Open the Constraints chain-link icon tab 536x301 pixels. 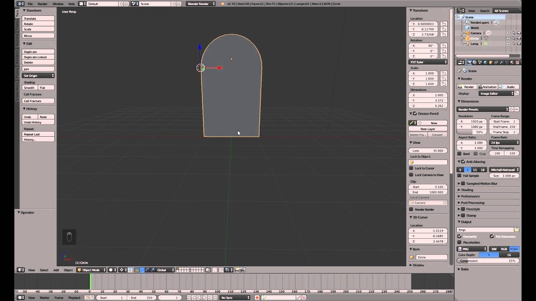pos(496,62)
